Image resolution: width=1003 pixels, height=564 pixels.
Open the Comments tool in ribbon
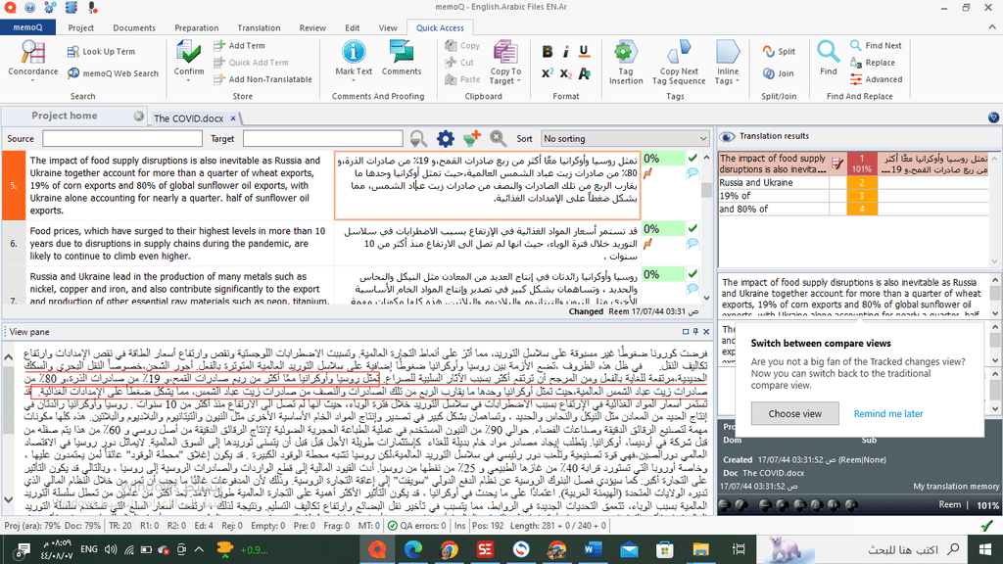coord(401,59)
